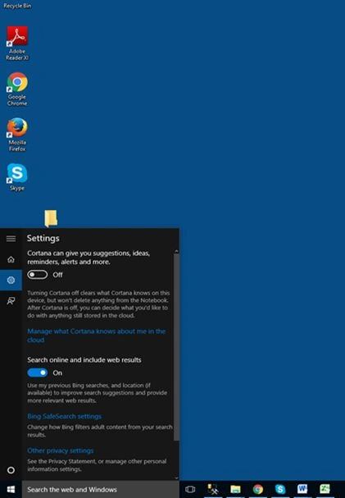Image resolution: width=345 pixels, height=498 pixels.
Task: Disable Search online and include web results
Action: (38, 372)
